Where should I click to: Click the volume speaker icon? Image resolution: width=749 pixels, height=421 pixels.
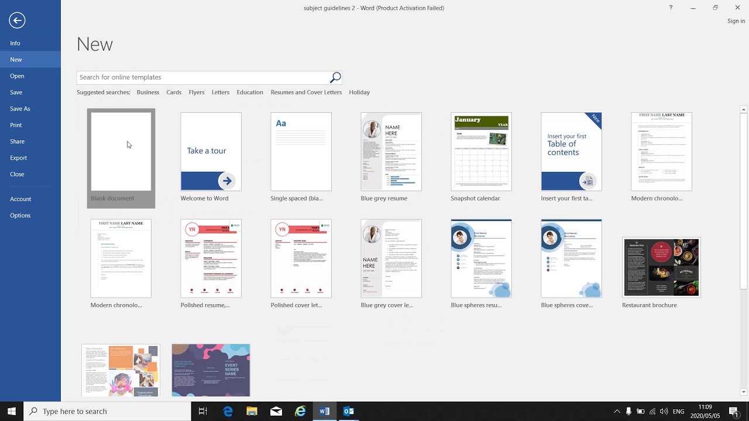coord(664,411)
